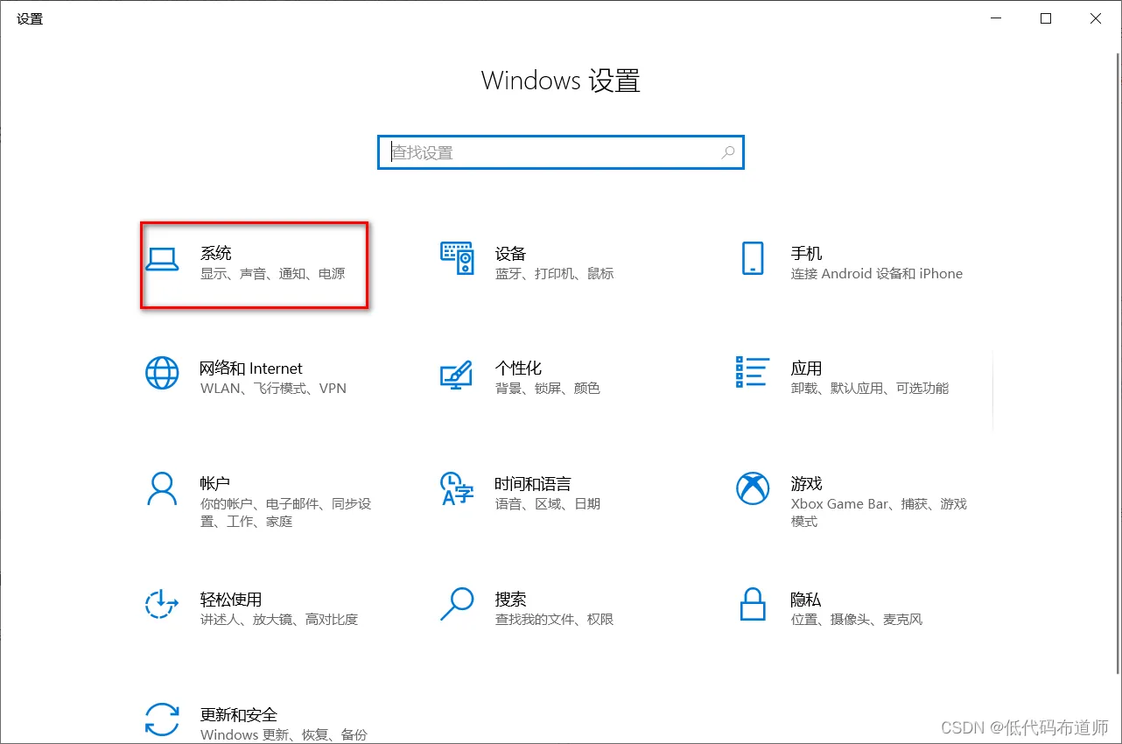
Task: Open the 轻松使用 icon
Action: click(x=162, y=604)
